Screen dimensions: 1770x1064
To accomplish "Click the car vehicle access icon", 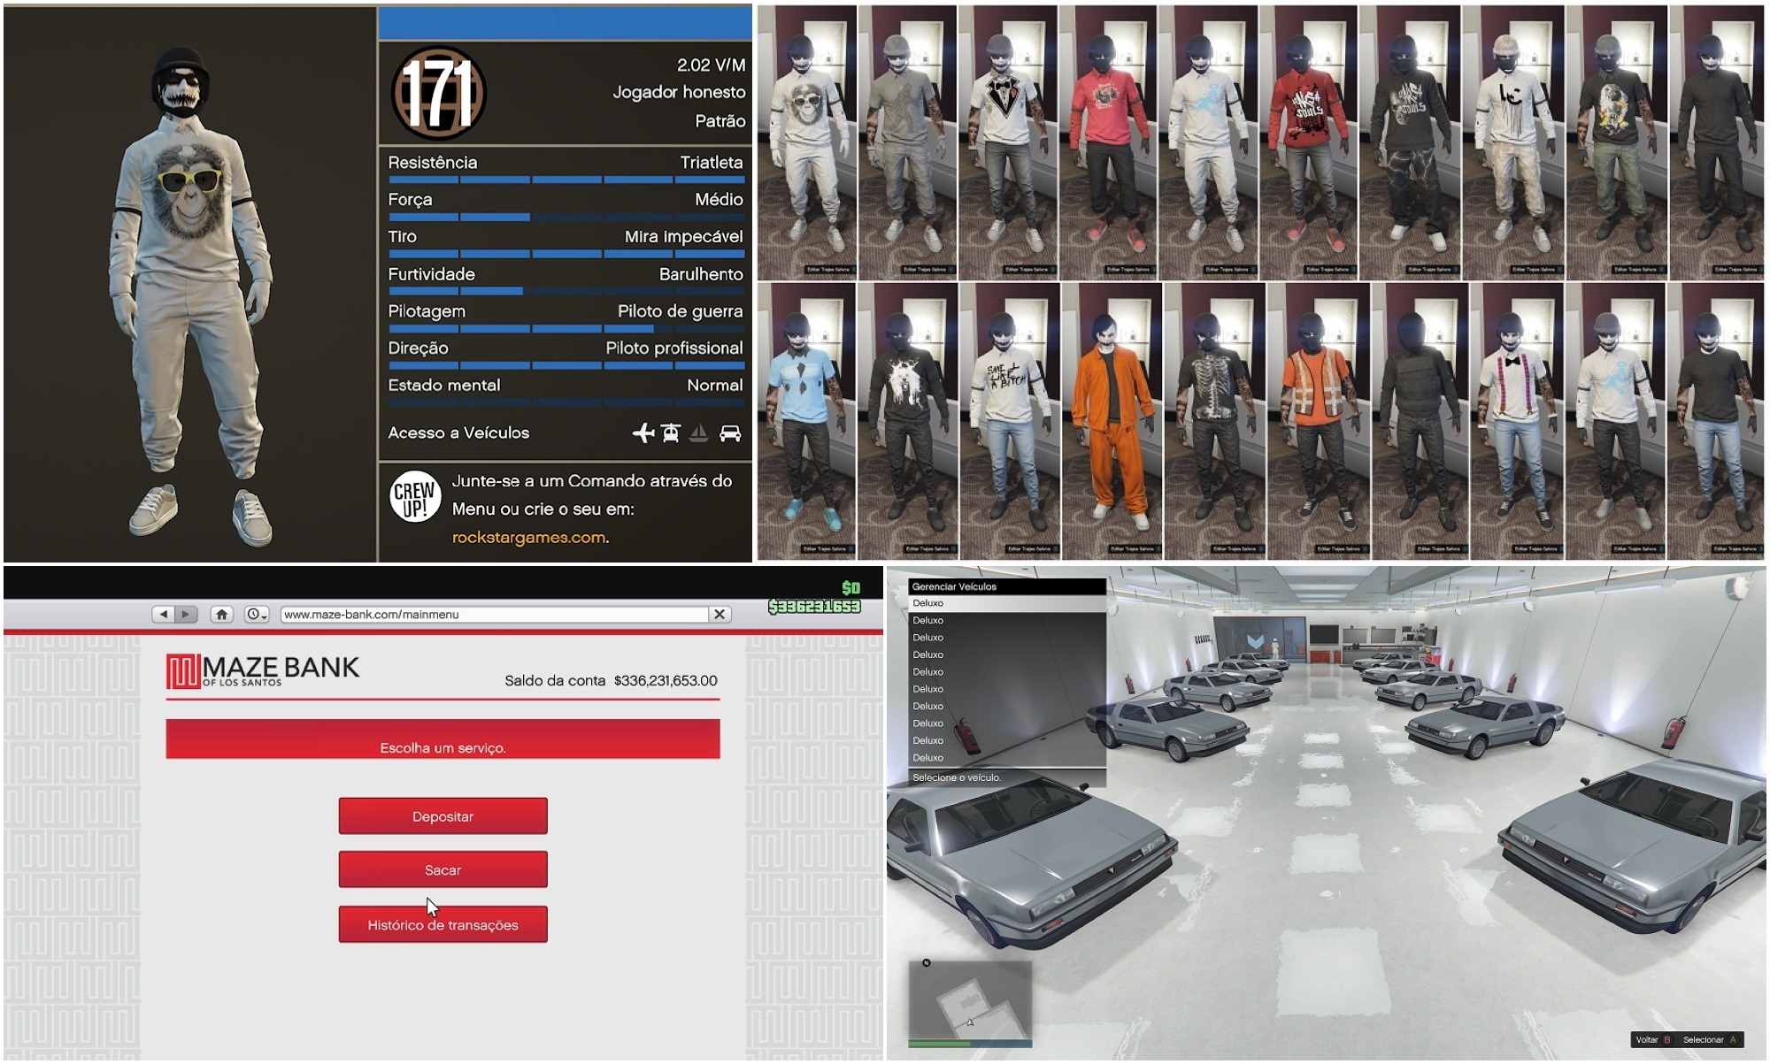I will click(x=730, y=432).
